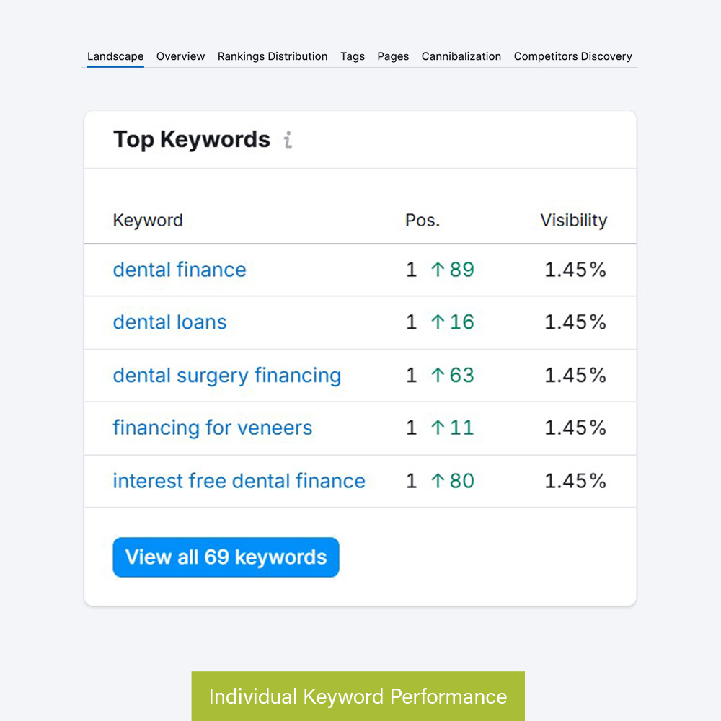The height and width of the screenshot is (721, 721).
Task: Click the green up arrow for dental finance
Action: [438, 270]
